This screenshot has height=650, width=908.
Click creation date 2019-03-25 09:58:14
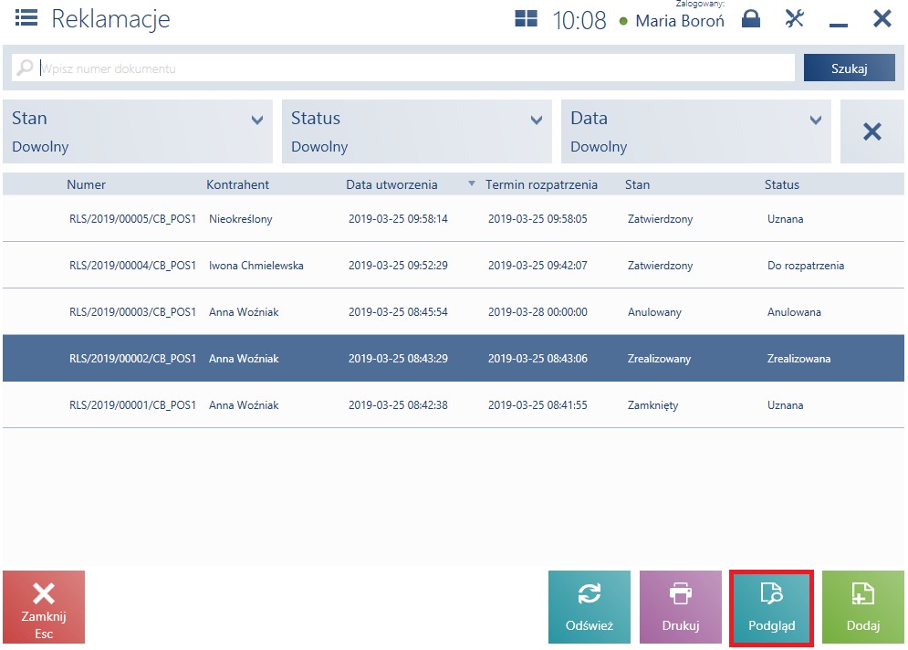[x=398, y=219]
